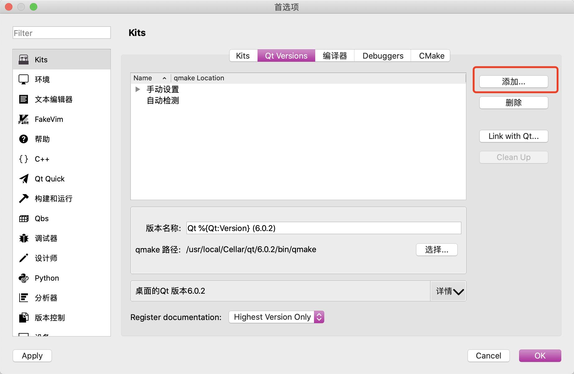This screenshot has width=574, height=374.
Task: Open the Qbs grid icon
Action: point(24,219)
